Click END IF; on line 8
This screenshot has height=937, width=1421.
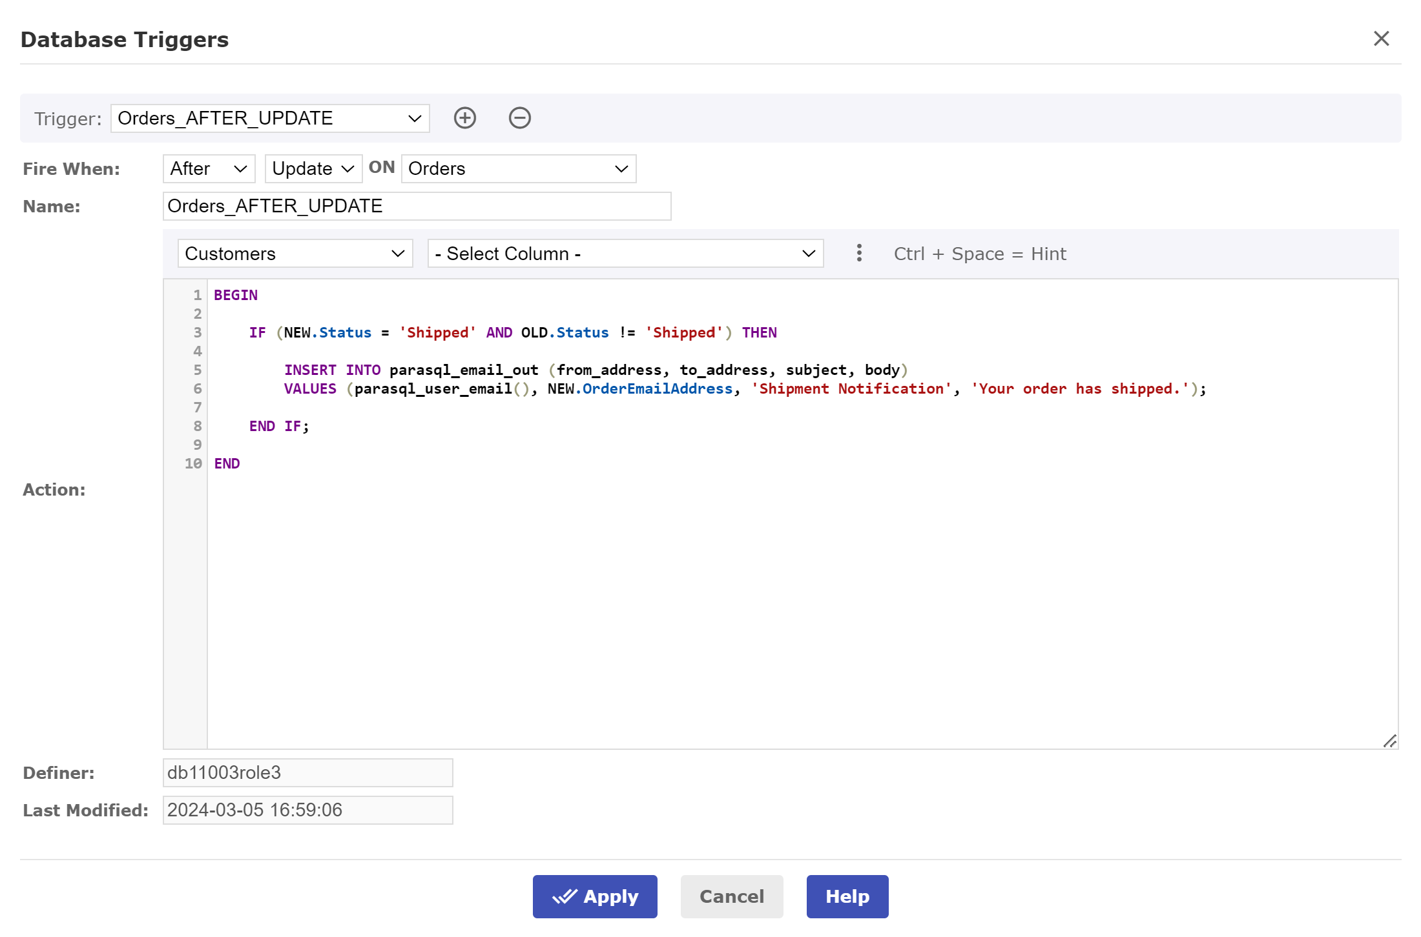click(x=279, y=426)
